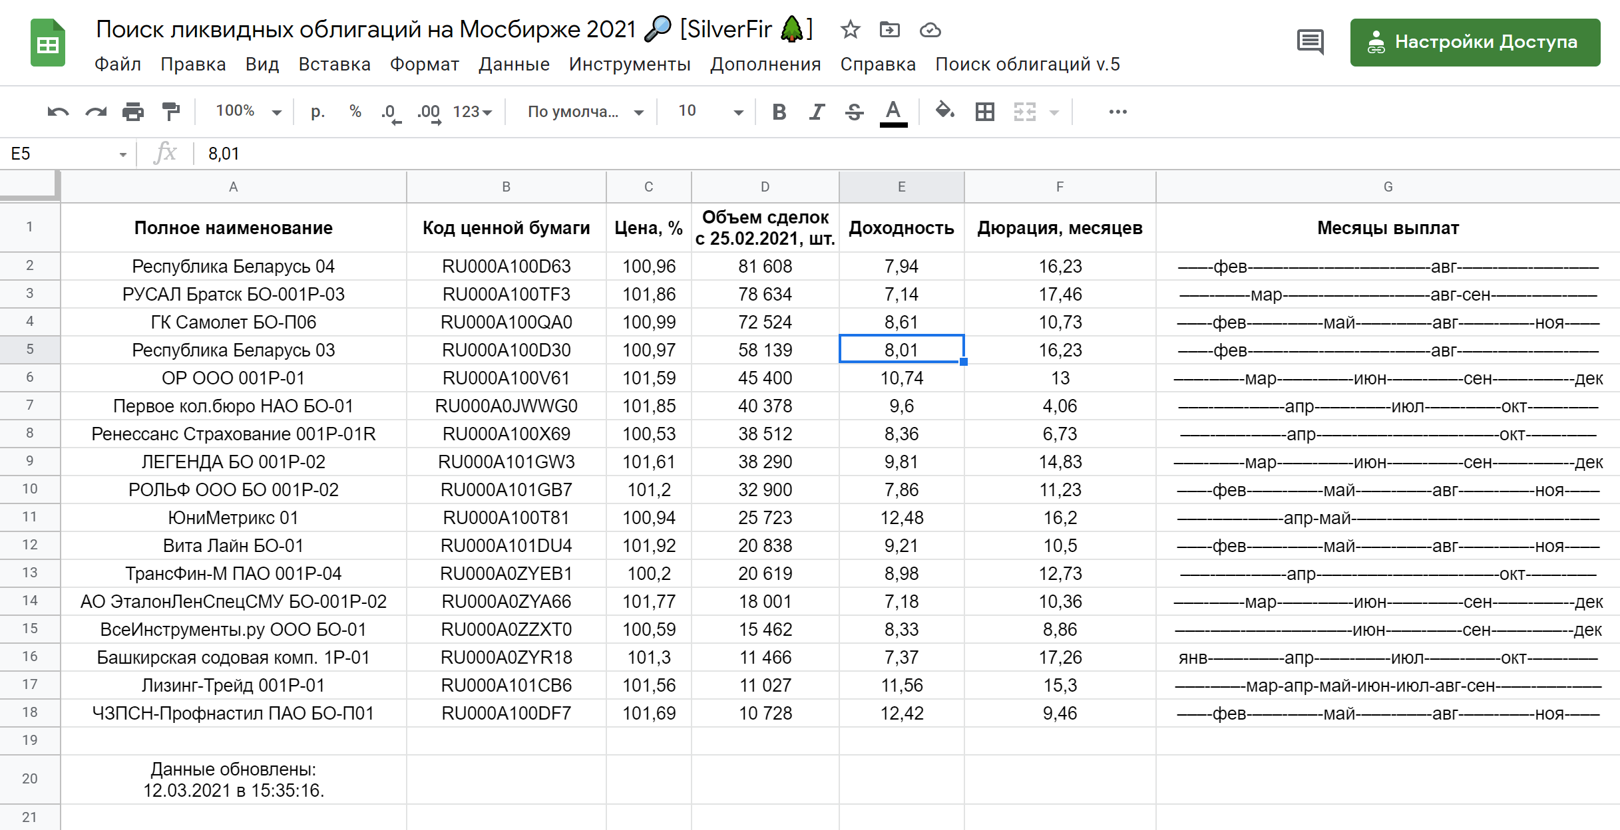
Task: Select 'Лизинг-Трейд 001Р-01' cell
Action: tap(234, 685)
